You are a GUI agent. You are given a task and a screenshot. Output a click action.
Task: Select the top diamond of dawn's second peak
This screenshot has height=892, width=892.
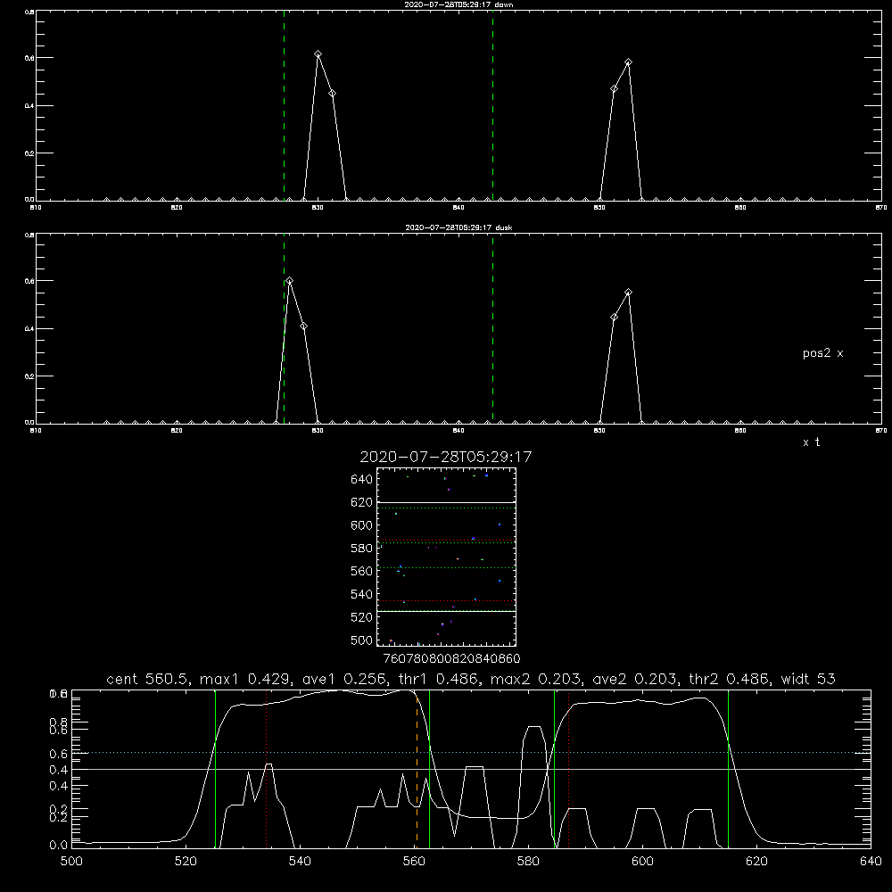(628, 62)
